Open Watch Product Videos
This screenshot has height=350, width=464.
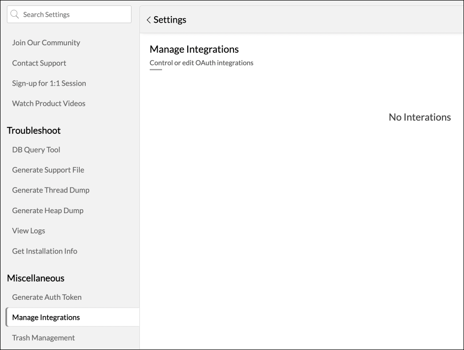point(49,103)
